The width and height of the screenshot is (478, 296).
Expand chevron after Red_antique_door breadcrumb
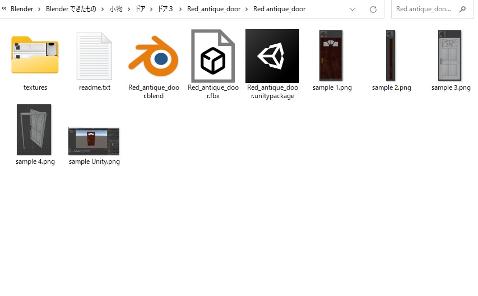pos(247,10)
